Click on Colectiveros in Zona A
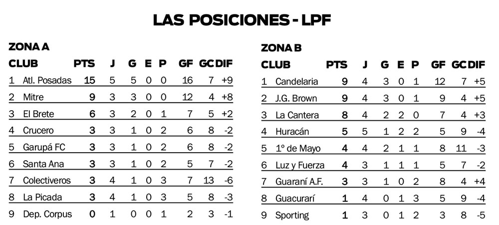This screenshot has height=225, width=499. pyautogui.click(x=47, y=181)
